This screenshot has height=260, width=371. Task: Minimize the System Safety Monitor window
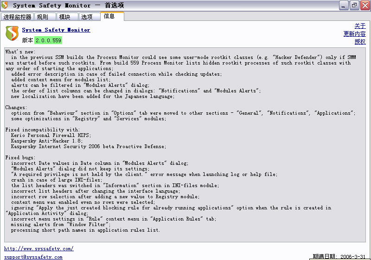(x=343, y=6)
